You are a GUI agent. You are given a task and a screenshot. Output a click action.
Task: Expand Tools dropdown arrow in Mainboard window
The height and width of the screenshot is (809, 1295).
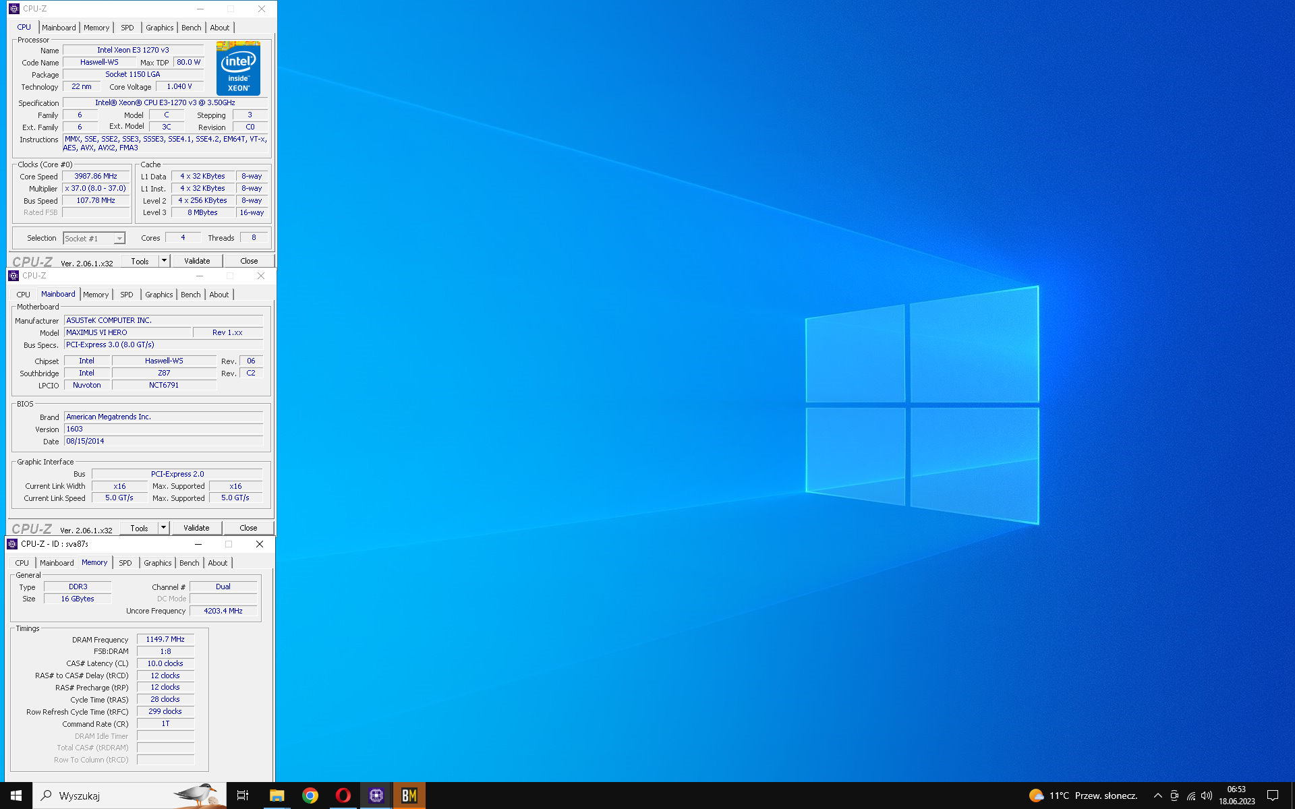point(163,528)
